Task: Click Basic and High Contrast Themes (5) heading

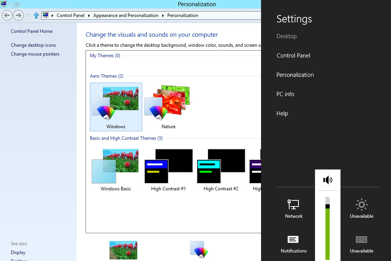Action: pyautogui.click(x=126, y=138)
